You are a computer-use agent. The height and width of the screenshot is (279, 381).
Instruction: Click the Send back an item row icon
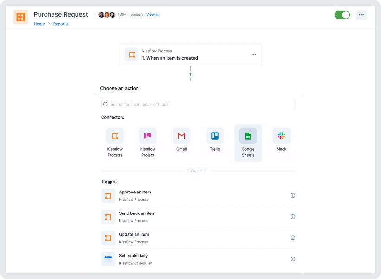pyautogui.click(x=108, y=217)
